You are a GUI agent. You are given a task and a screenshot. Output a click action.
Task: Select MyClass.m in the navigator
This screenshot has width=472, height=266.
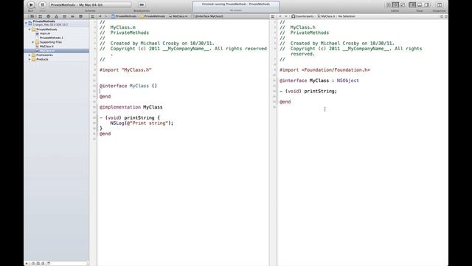[x=57, y=51]
